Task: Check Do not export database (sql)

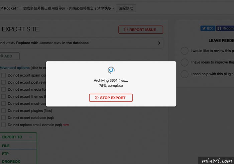Action: tap(4, 118)
